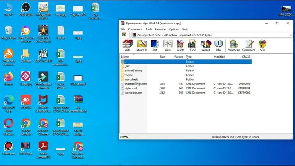Select the printerSettings folder row
295x166 pixels.
tap(186, 71)
